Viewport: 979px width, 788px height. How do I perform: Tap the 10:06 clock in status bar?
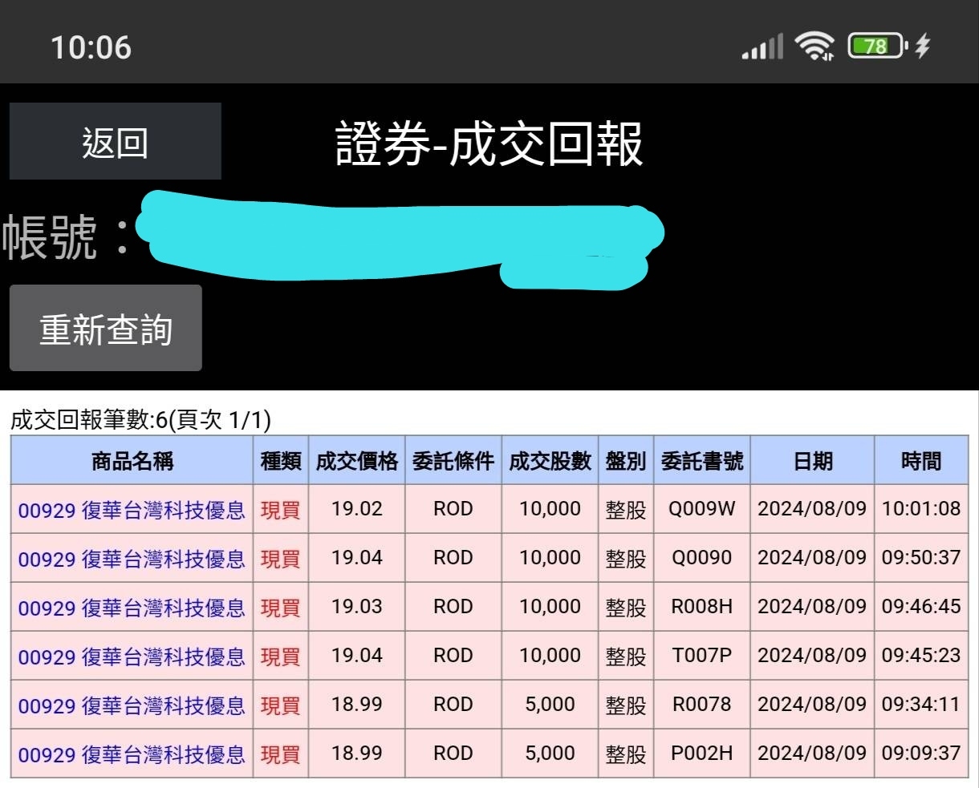point(91,46)
